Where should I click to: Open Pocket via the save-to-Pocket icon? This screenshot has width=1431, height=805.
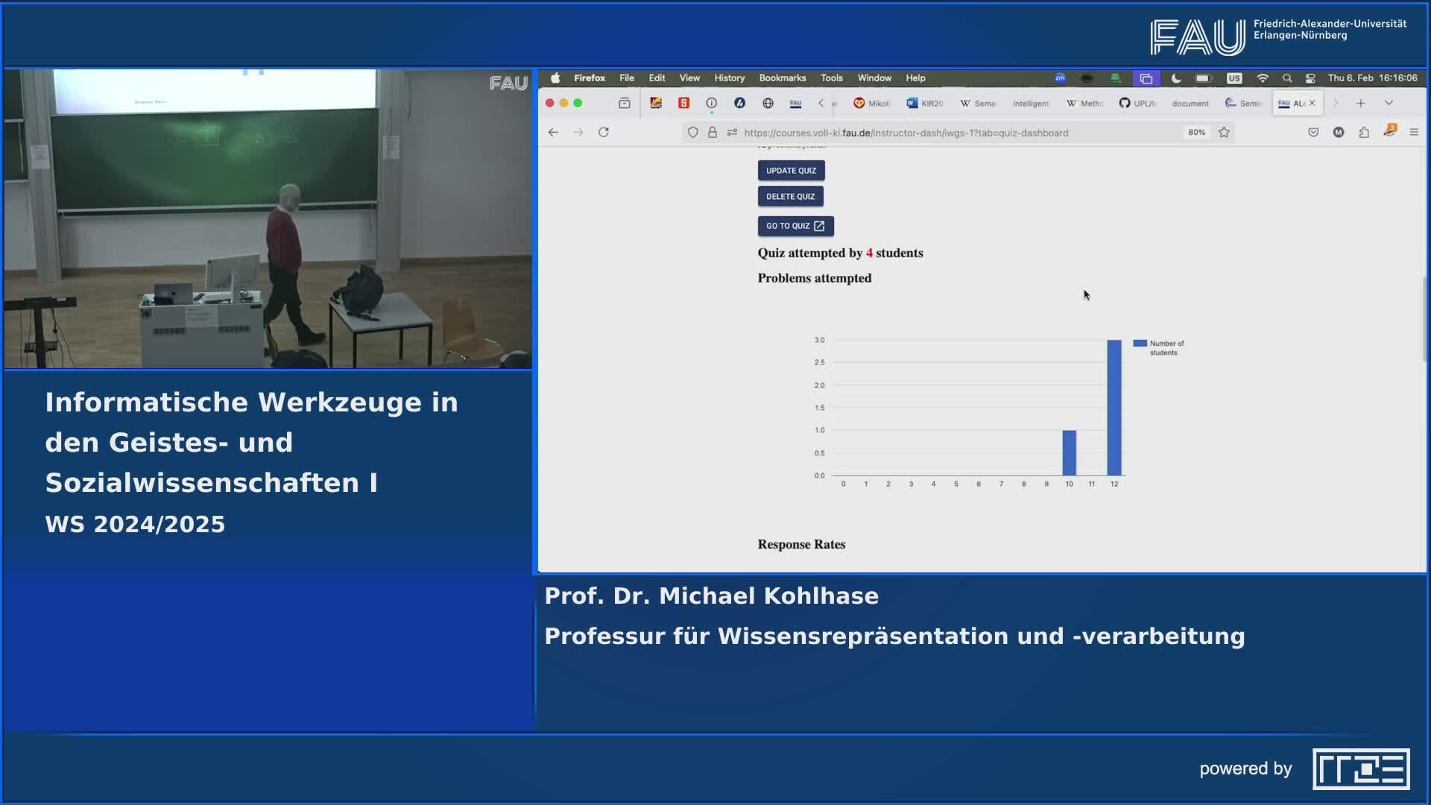1312,131
